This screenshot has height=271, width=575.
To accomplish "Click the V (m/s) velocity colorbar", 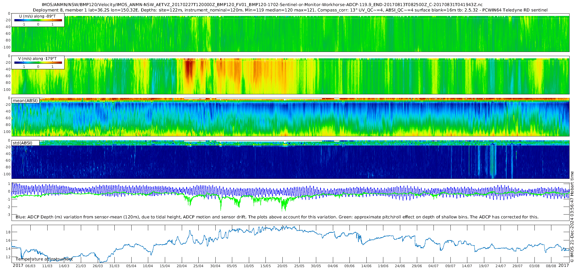I will 38,63.
